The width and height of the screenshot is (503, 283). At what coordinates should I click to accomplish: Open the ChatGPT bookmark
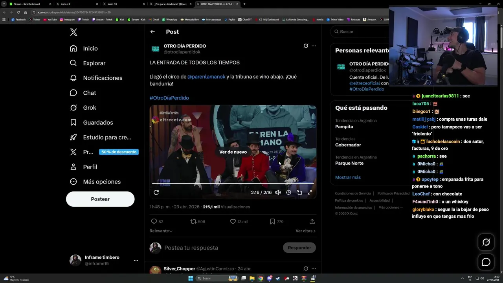click(245, 19)
